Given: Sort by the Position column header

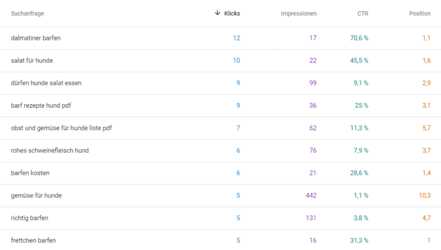Looking at the screenshot, I should [420, 14].
